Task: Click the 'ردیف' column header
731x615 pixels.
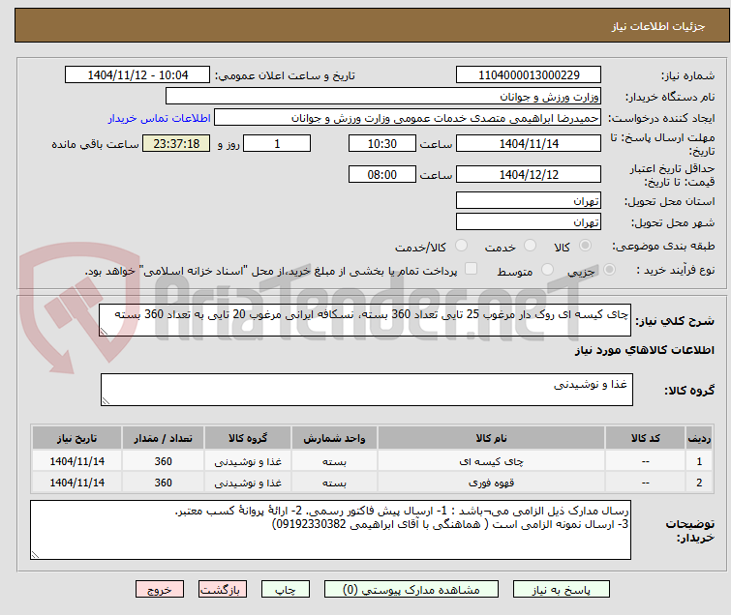Action: tap(699, 438)
